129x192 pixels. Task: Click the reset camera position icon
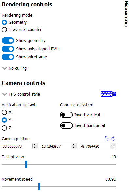click(113, 139)
